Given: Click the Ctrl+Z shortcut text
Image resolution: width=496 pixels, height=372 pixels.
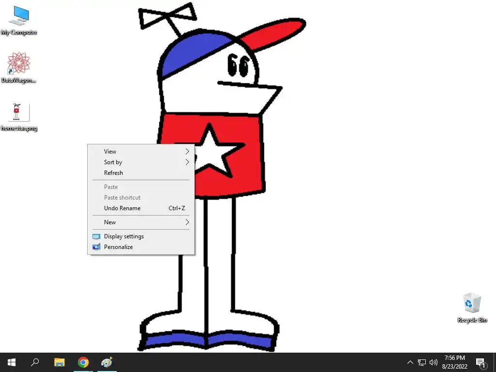Looking at the screenshot, I should [177, 208].
